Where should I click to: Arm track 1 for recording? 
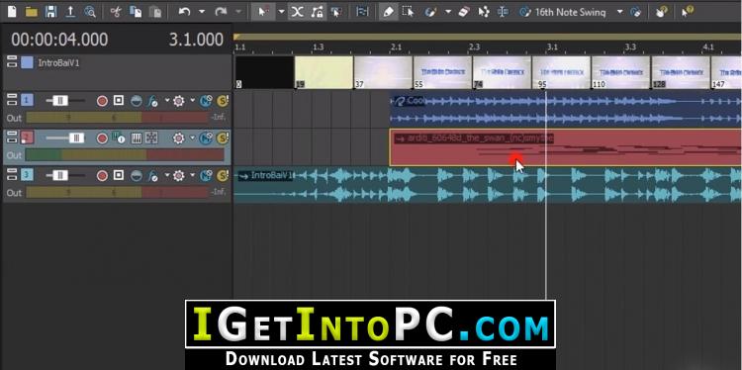click(x=102, y=100)
